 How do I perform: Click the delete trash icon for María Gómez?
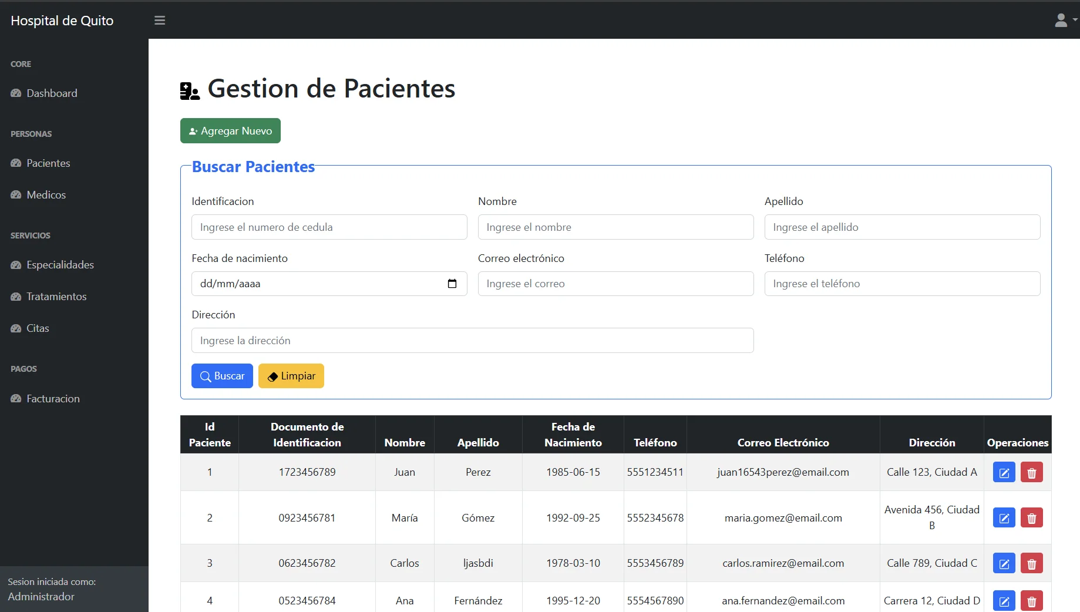1031,517
